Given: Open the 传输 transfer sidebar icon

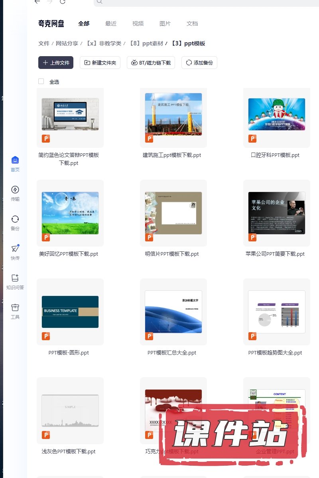Looking at the screenshot, I should coord(15,190).
